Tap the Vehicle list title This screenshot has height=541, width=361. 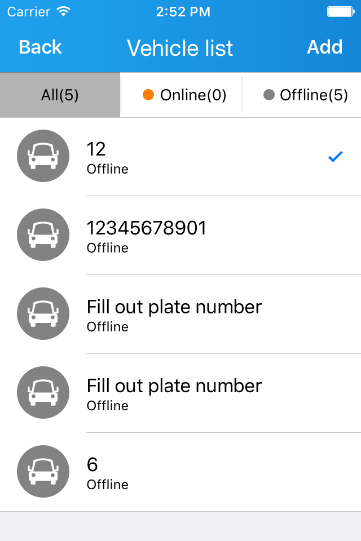pyautogui.click(x=180, y=48)
